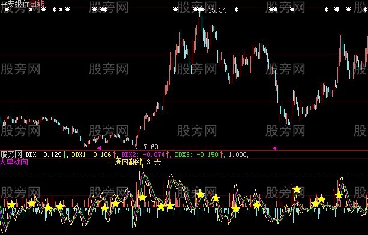Click the 7.69 low price label
This screenshot has width=368, height=235.
tap(151, 147)
